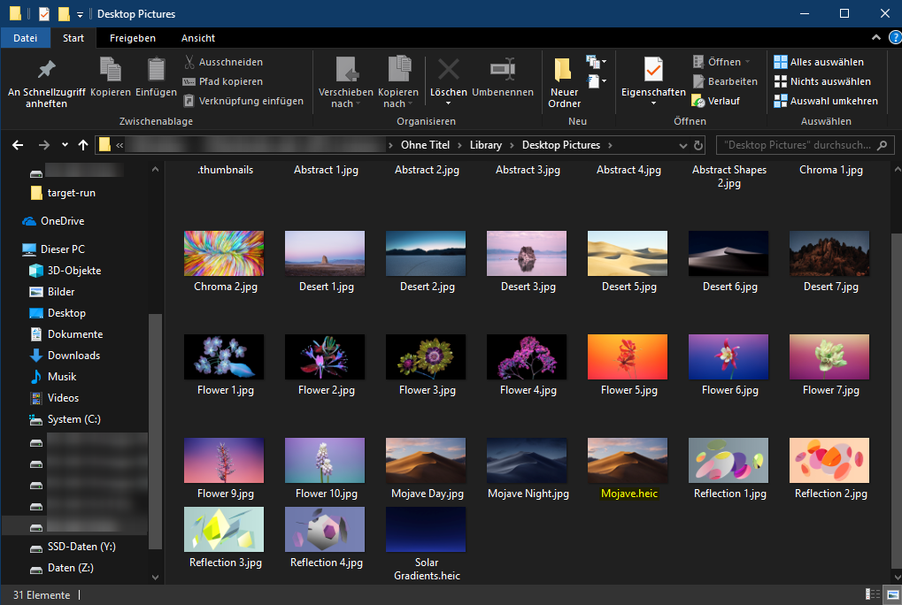The image size is (902, 605).
Task: Click the Pfad kopieren icon
Action: pos(189,80)
